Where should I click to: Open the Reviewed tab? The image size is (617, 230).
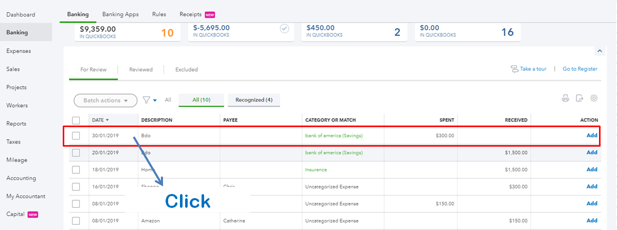pos(140,69)
